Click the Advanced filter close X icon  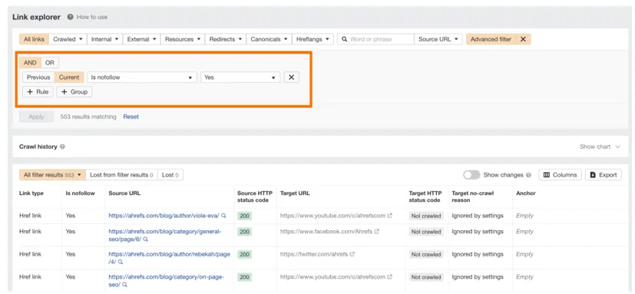(x=523, y=39)
